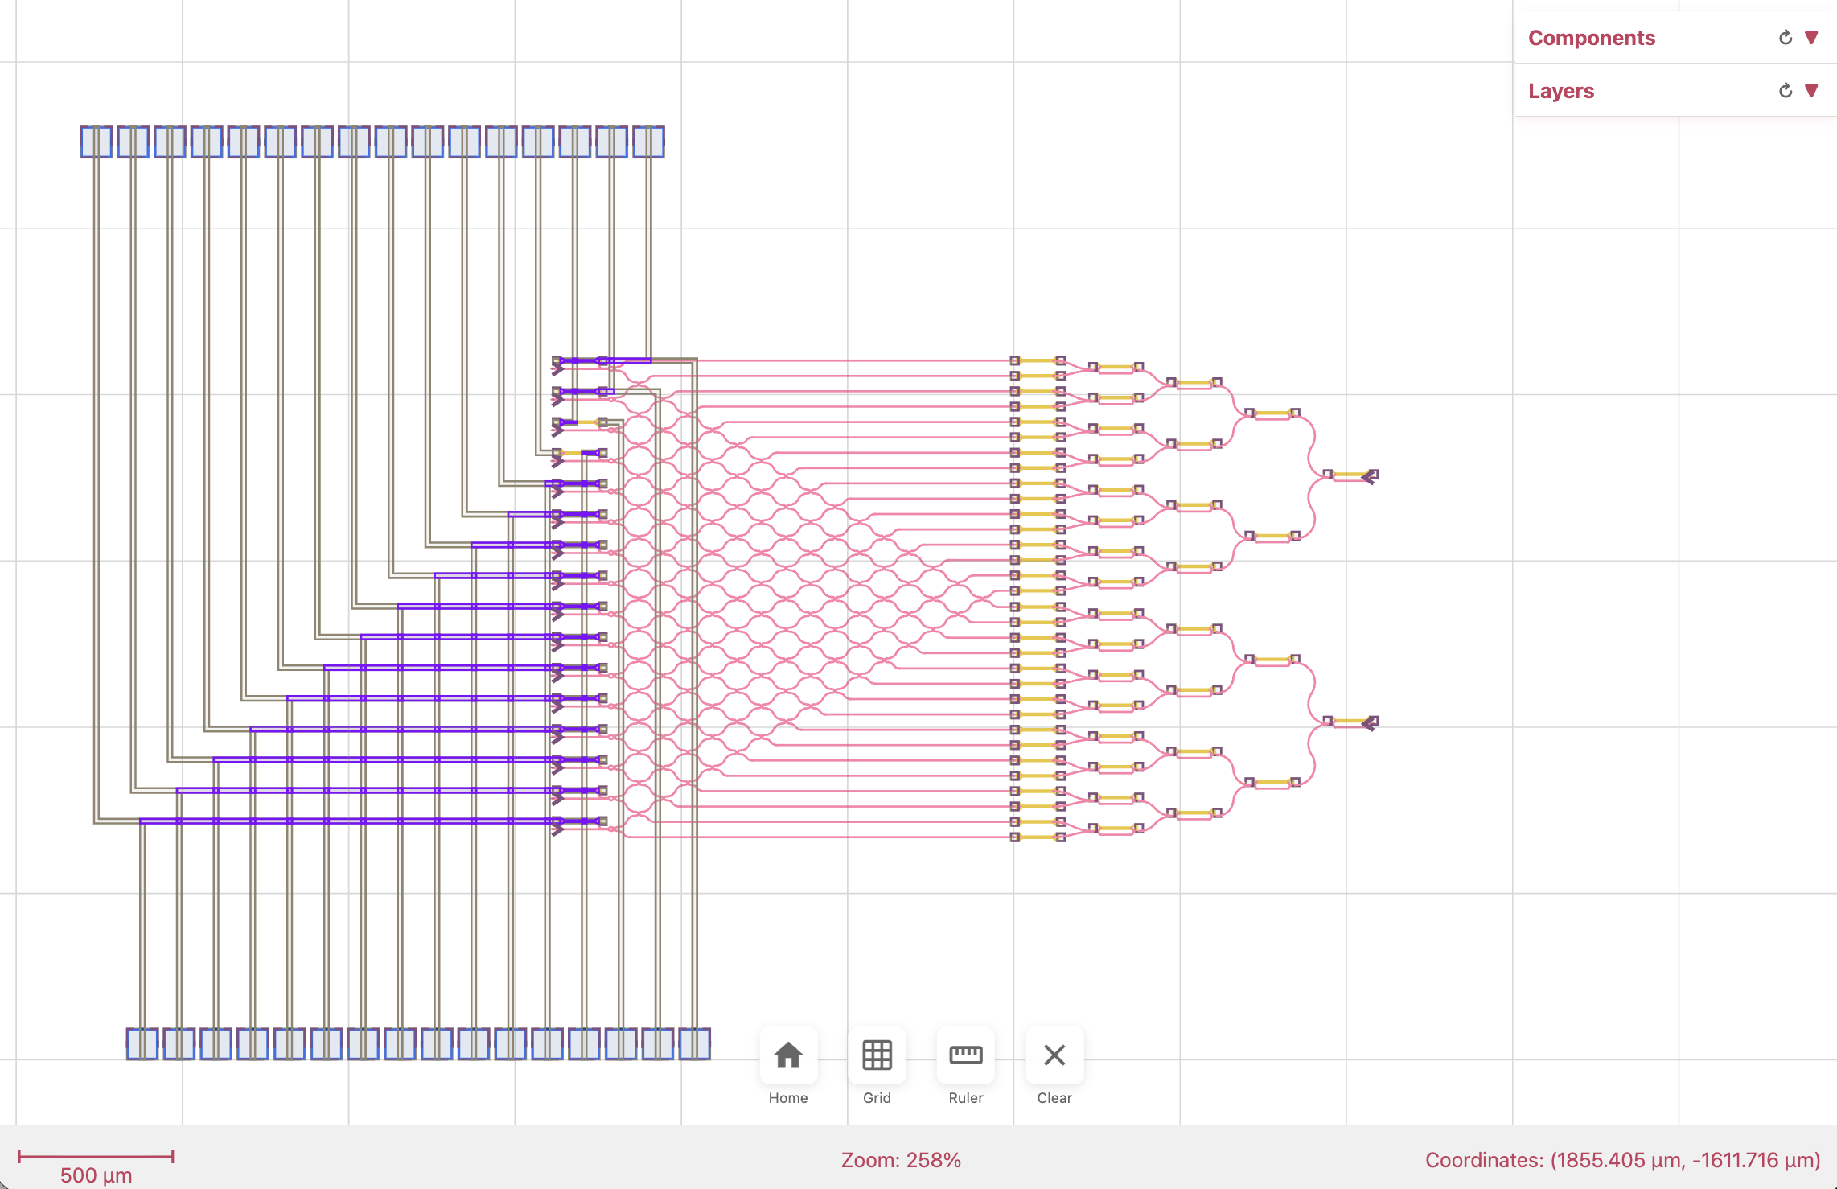Refresh the Layers list
This screenshot has height=1189, width=1837.
pyautogui.click(x=1785, y=90)
